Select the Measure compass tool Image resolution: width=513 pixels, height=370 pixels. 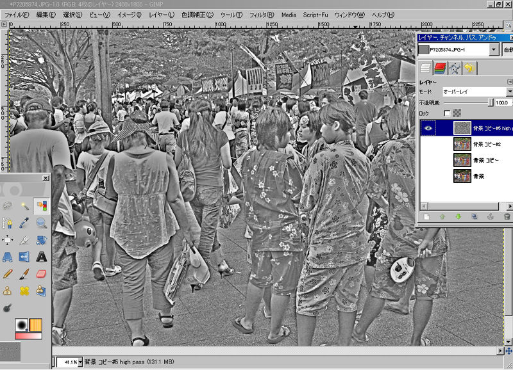point(24,240)
